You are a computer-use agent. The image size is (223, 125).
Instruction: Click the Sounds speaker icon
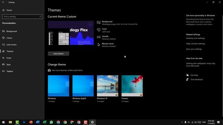(x=99, y=37)
